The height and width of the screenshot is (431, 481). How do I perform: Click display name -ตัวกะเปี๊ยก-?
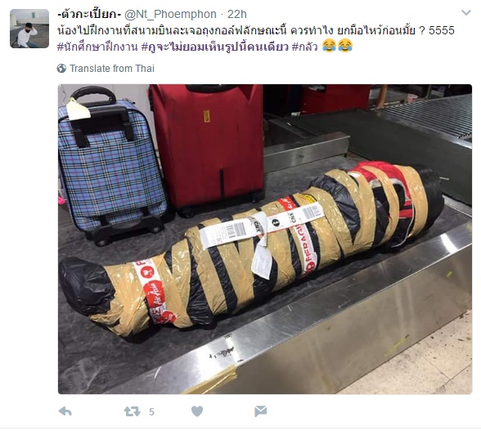[x=89, y=15]
